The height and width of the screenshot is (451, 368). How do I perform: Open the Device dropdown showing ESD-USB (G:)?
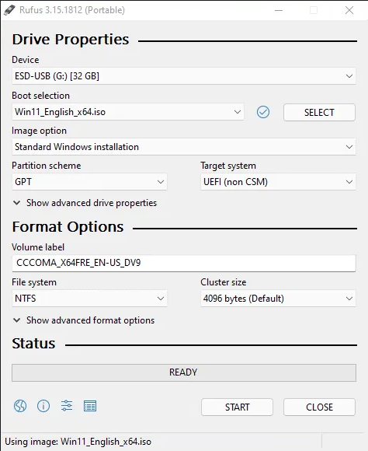[184, 76]
